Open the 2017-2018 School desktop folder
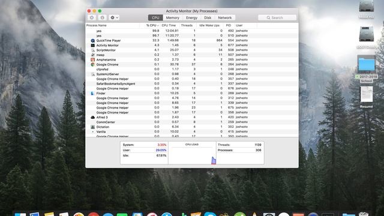This screenshot has height=216, width=384. (367, 64)
